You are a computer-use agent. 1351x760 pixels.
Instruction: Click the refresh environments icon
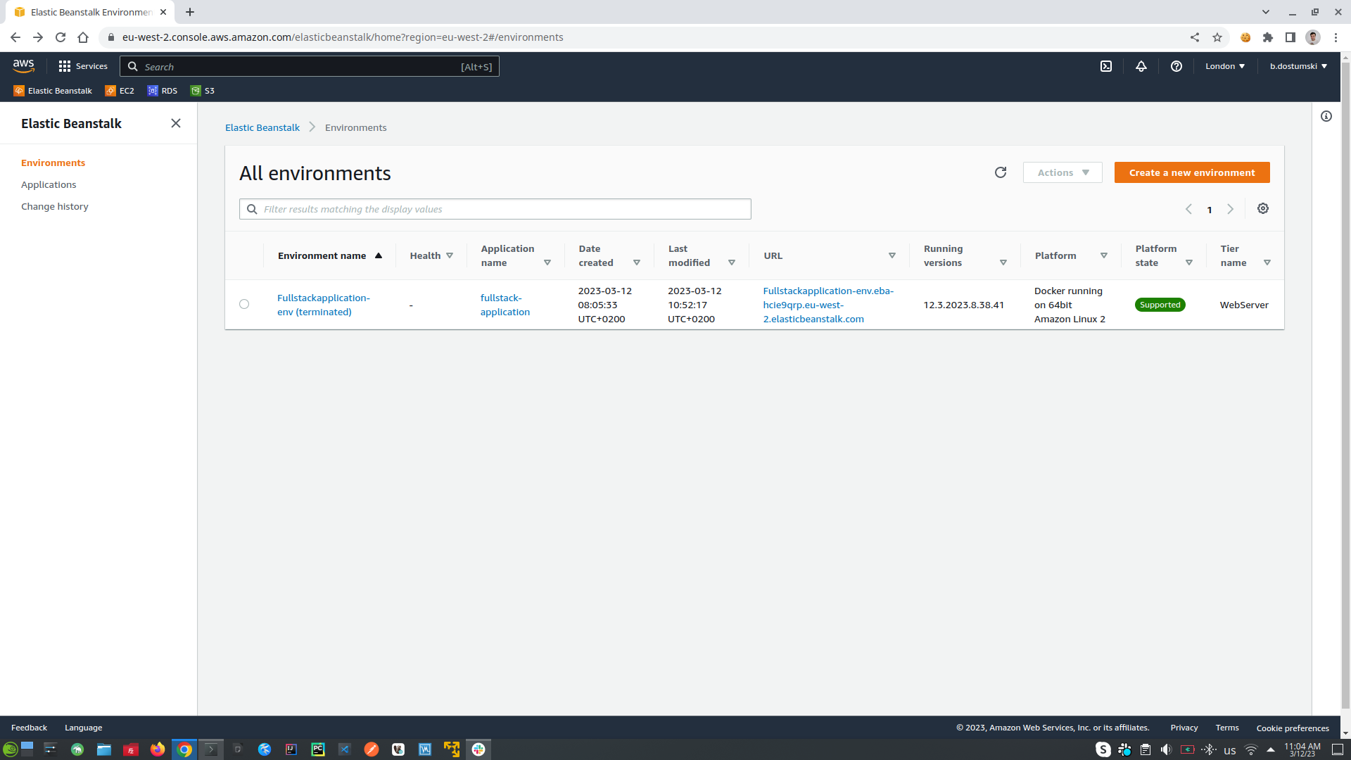[x=1001, y=172]
